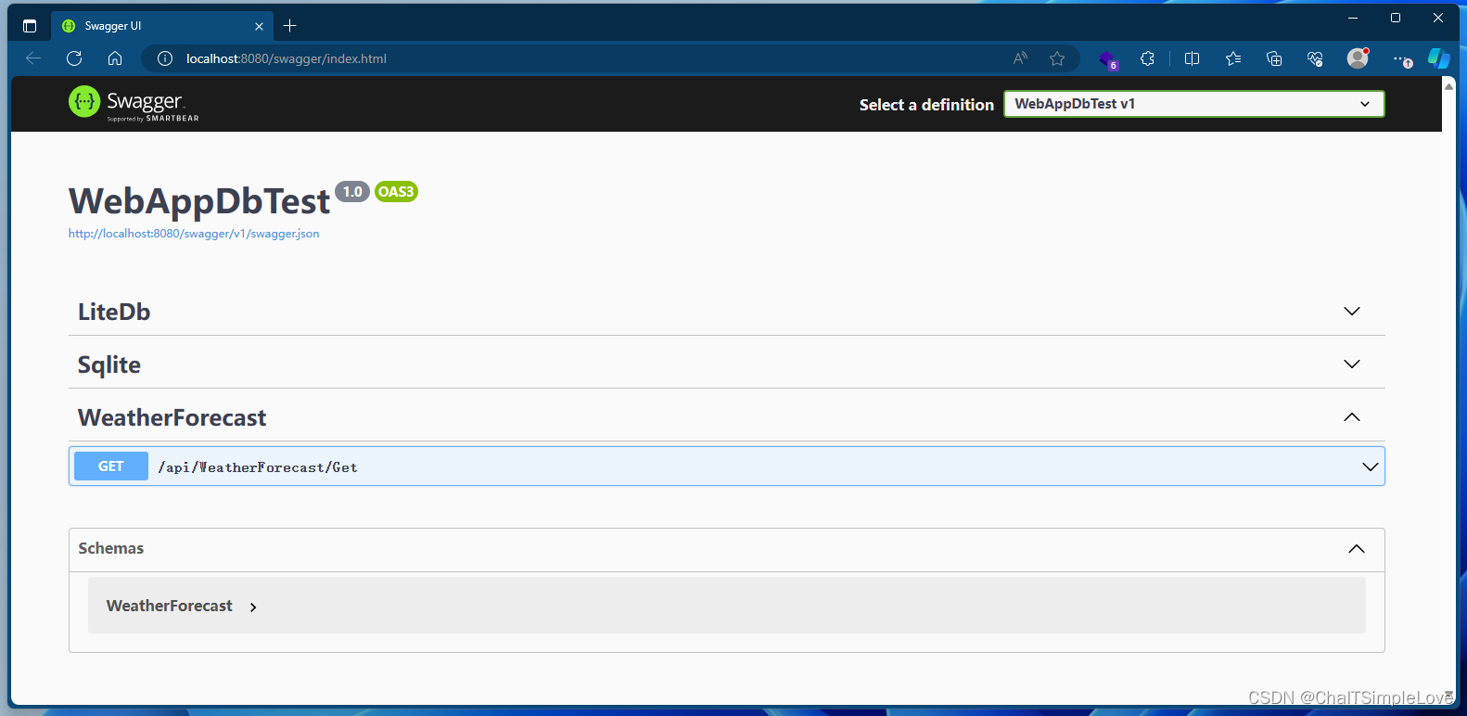1467x716 pixels.
Task: Click the OAS3 badge
Action: (396, 192)
